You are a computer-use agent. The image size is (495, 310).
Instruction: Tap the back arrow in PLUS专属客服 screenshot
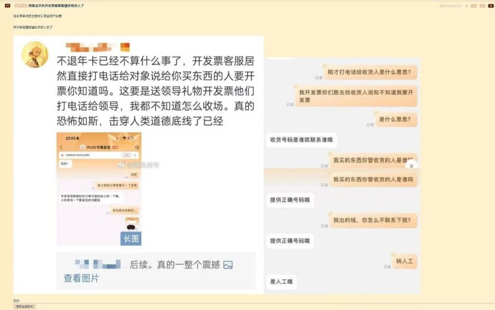coord(61,147)
